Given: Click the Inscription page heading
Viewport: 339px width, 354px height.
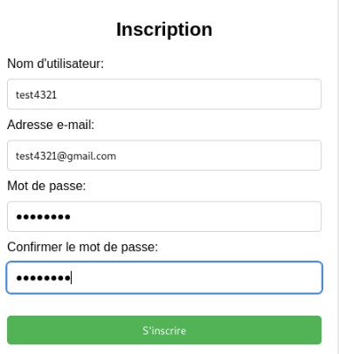Looking at the screenshot, I should point(164,30).
